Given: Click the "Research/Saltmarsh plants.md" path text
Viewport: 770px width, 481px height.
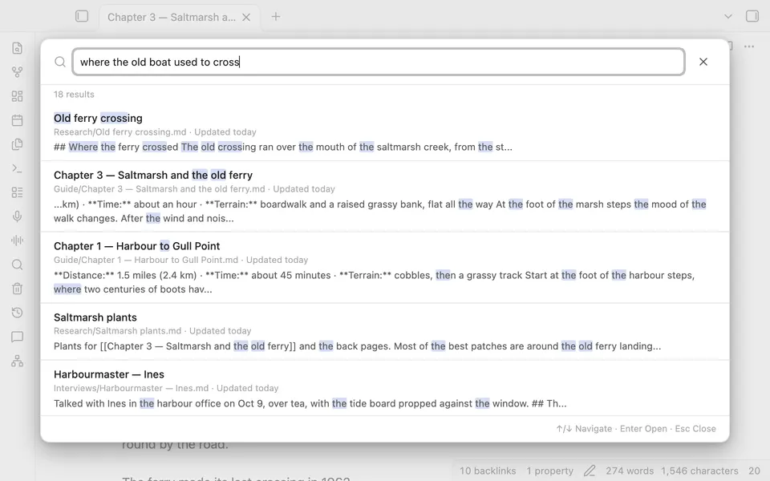Looking at the screenshot, I should (x=117, y=331).
